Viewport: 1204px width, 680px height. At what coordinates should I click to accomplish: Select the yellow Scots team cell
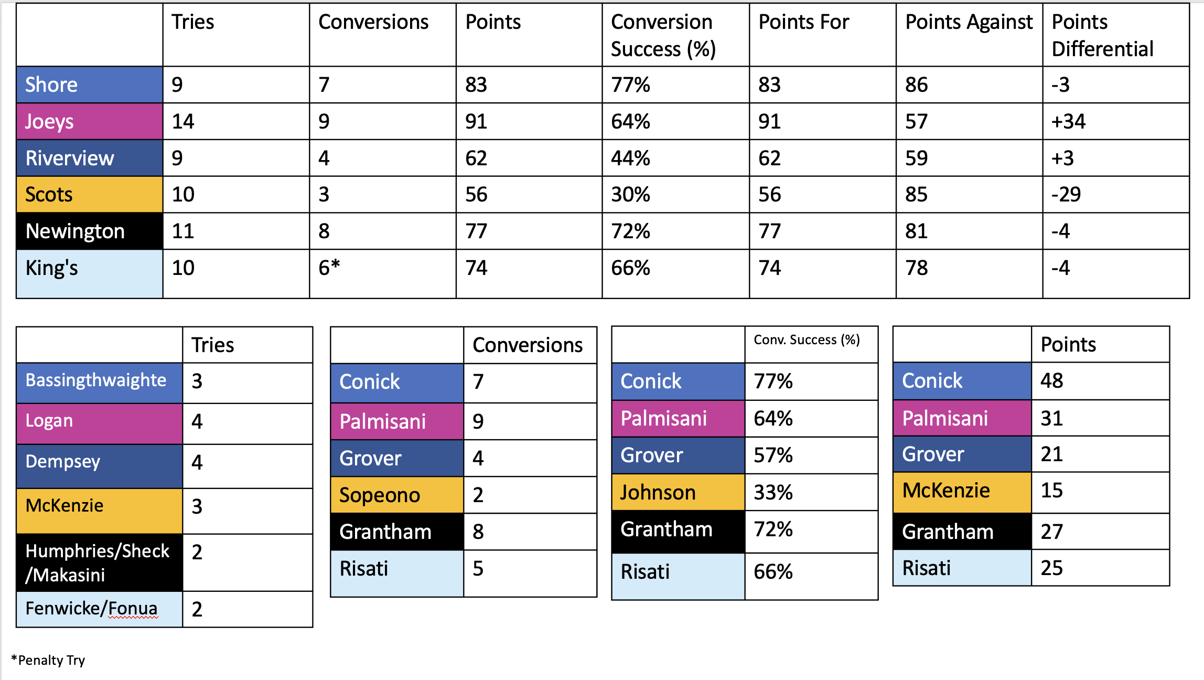[x=89, y=195]
